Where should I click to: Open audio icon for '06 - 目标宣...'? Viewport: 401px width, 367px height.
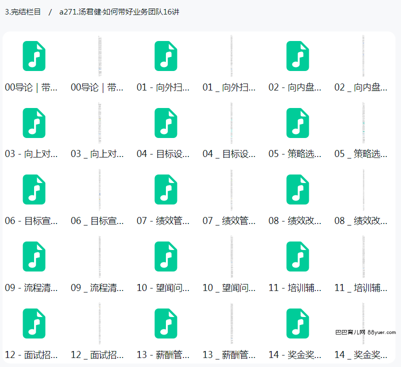coord(34,189)
